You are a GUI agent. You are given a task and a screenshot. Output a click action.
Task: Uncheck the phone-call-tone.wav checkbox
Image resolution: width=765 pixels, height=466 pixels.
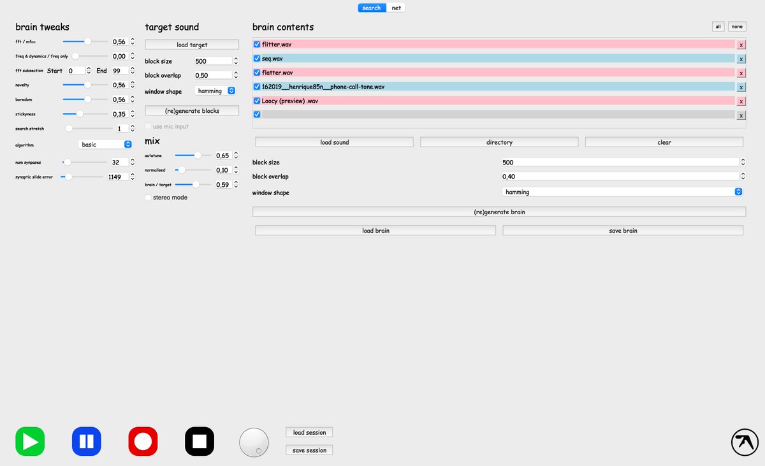257,87
